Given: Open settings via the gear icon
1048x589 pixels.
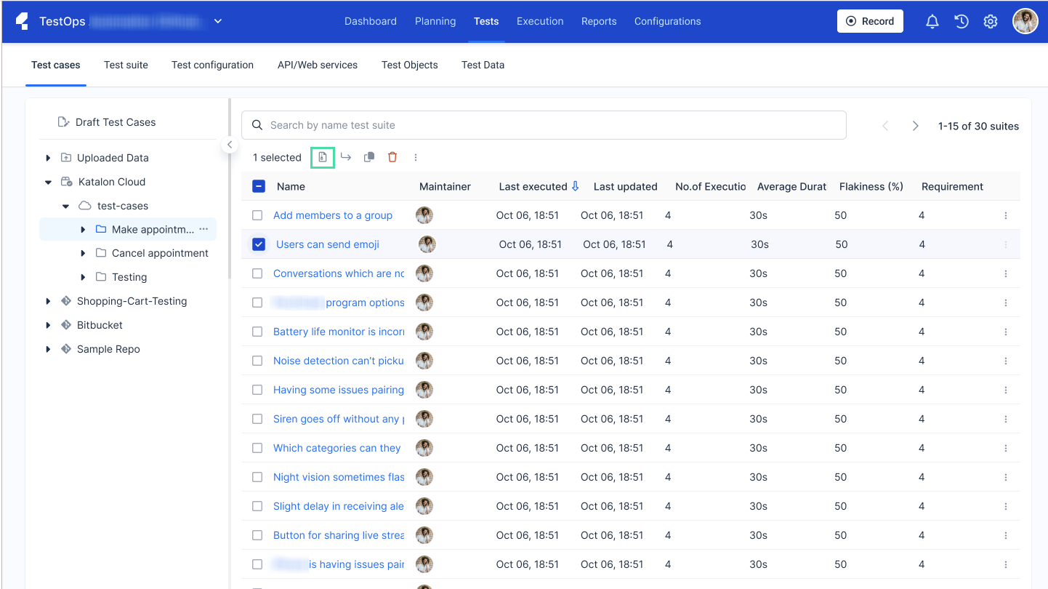Looking at the screenshot, I should [991, 21].
